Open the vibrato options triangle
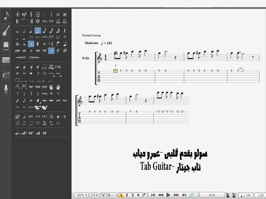 tap(54, 76)
